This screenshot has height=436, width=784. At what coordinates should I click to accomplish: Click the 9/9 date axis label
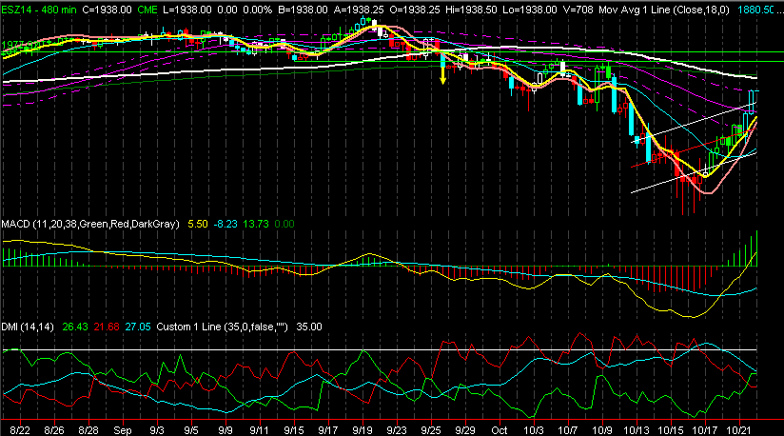click(225, 430)
